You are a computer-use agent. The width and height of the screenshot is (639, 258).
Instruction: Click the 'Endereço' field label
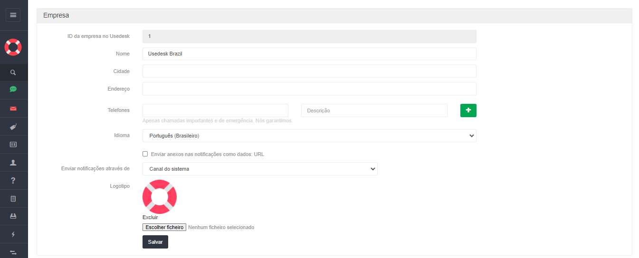(x=119, y=89)
